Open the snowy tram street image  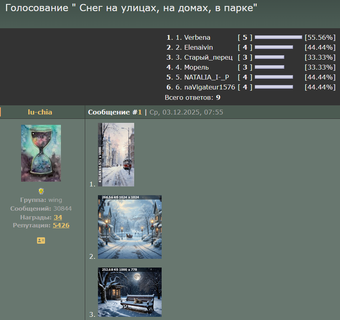pyautogui.click(x=116, y=155)
